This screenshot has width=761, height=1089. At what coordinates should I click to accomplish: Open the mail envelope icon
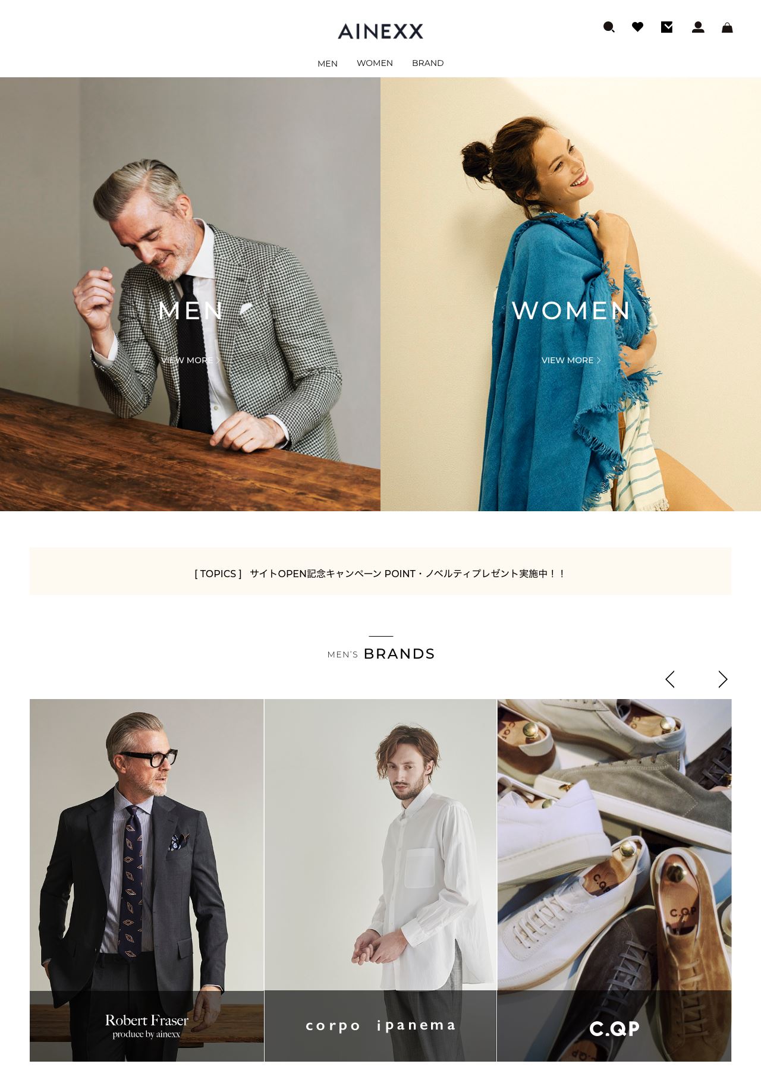[x=667, y=27]
